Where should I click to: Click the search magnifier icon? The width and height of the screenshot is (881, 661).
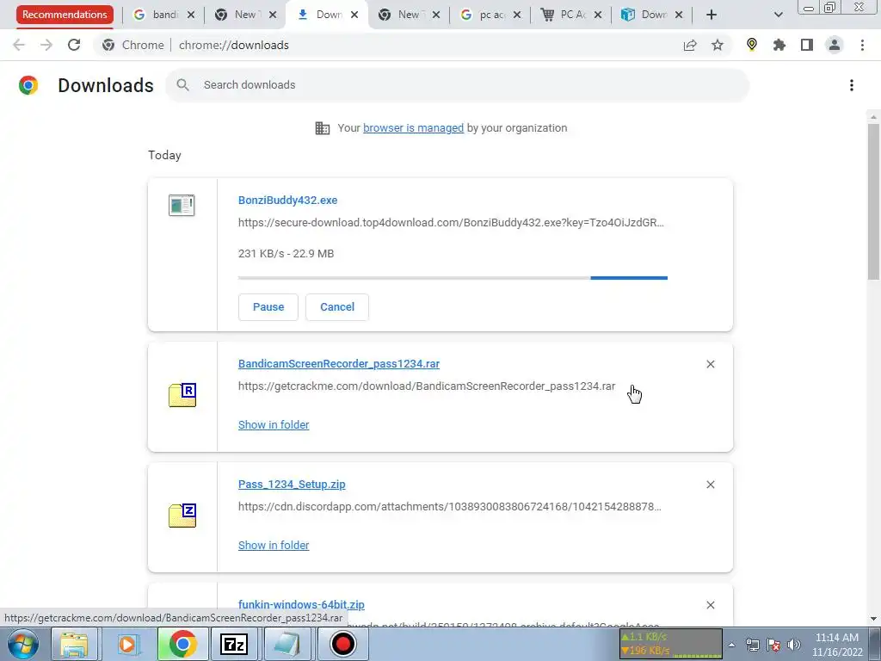coord(182,85)
